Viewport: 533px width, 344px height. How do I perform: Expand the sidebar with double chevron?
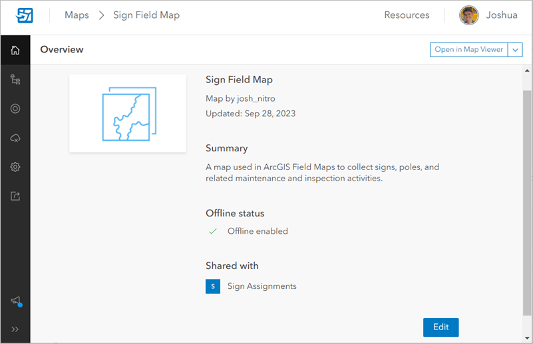point(15,329)
